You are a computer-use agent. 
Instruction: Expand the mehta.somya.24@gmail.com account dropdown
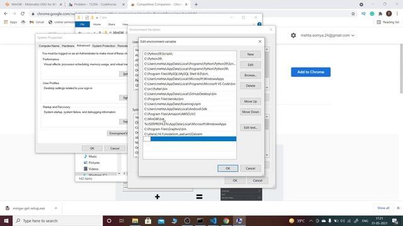[x=327, y=35]
